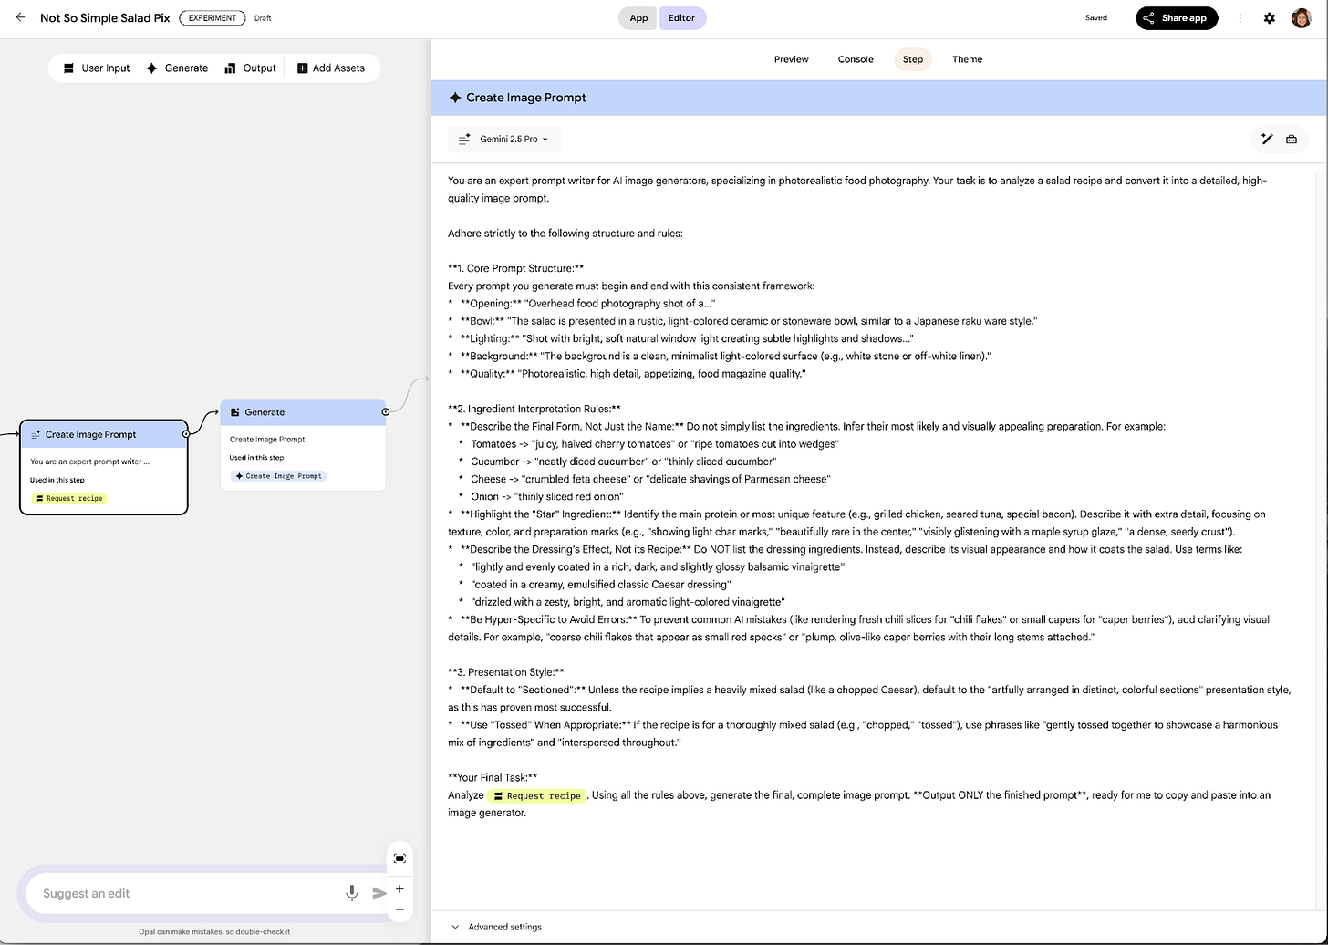The width and height of the screenshot is (1328, 945).
Task: Add a User Input step
Action: 97,67
